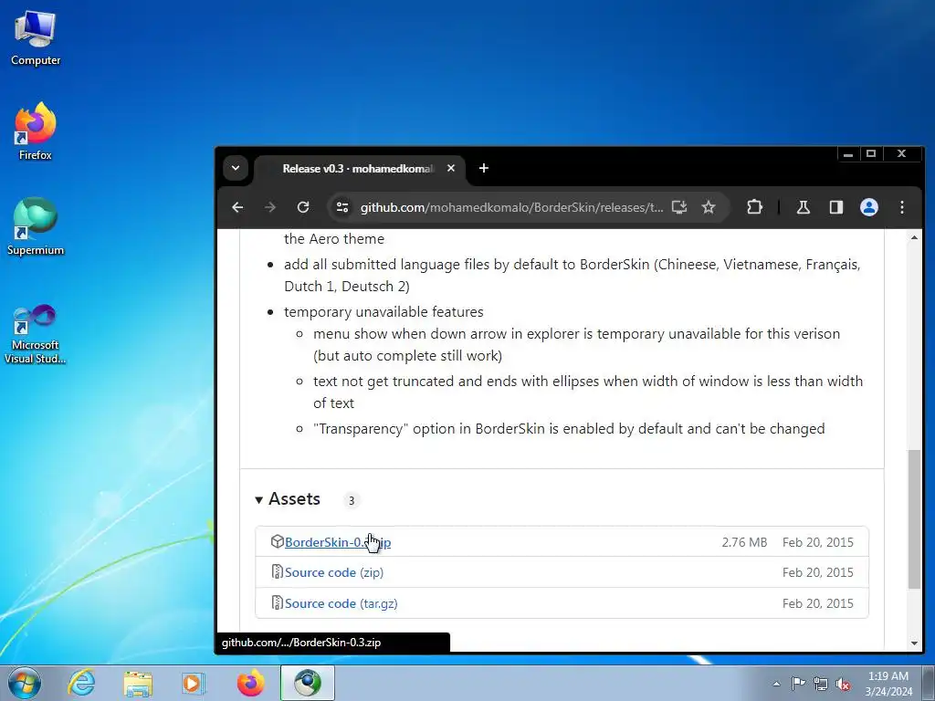
Task: Click the taskbar clock showing 1:19 AM
Action: pyautogui.click(x=888, y=684)
